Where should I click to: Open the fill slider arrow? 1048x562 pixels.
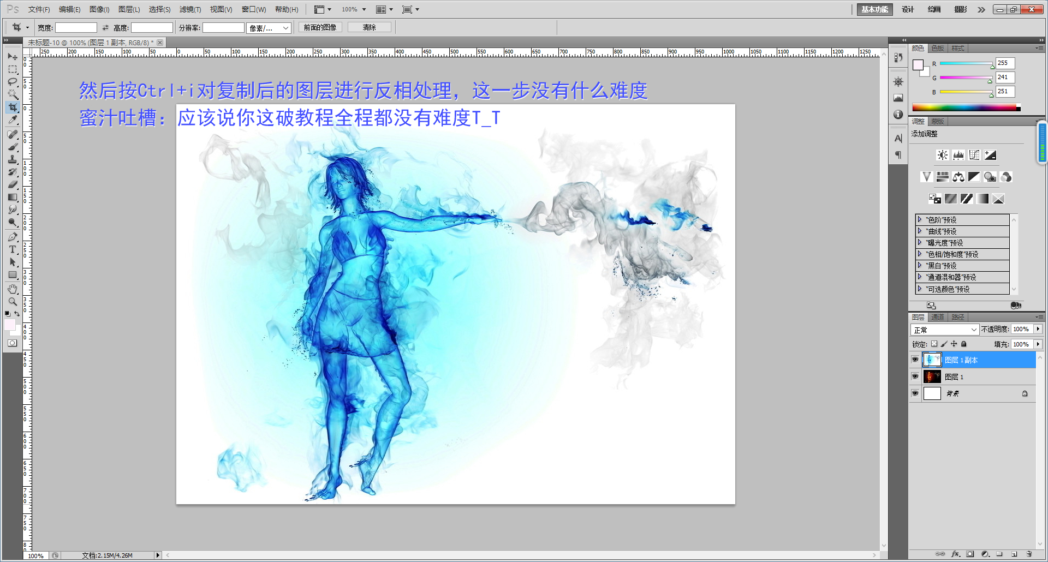coord(1038,344)
